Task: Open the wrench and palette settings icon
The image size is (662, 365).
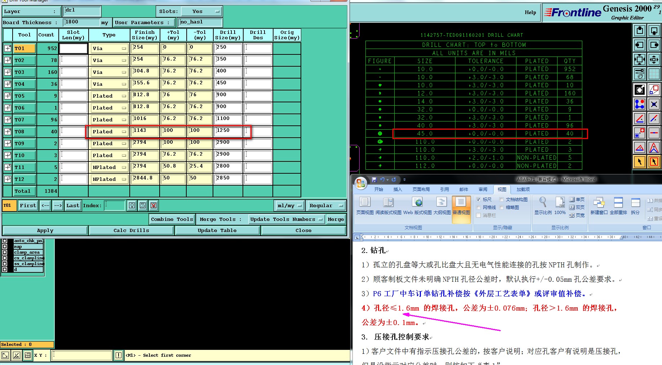Action: pos(640,74)
